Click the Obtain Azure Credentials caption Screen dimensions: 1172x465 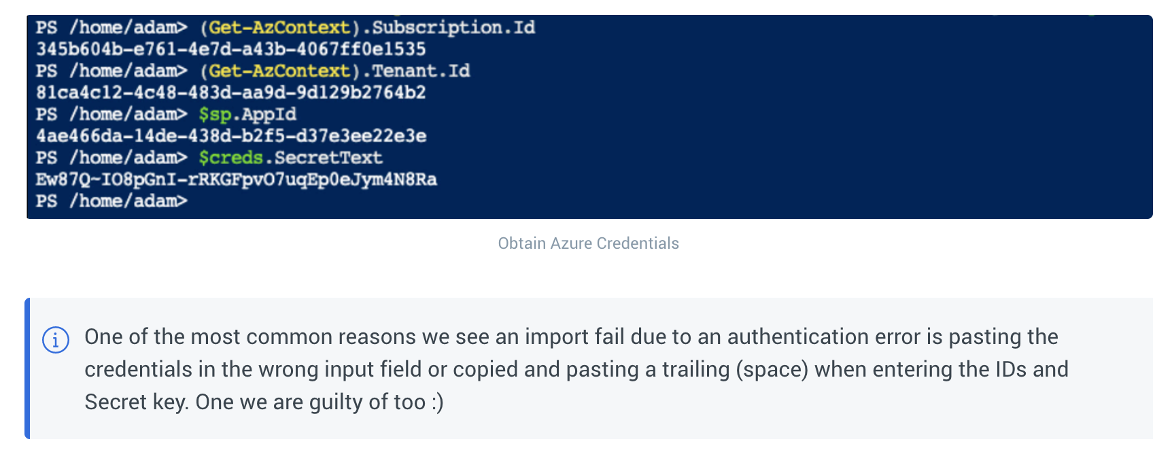588,243
